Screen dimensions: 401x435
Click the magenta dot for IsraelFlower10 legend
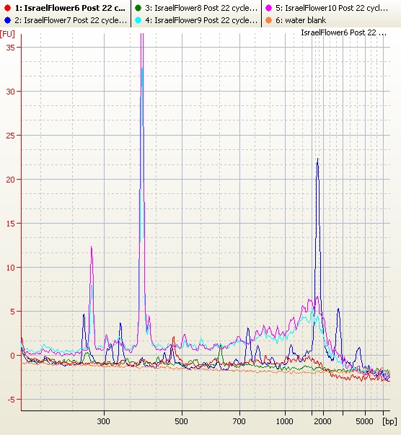(268, 8)
